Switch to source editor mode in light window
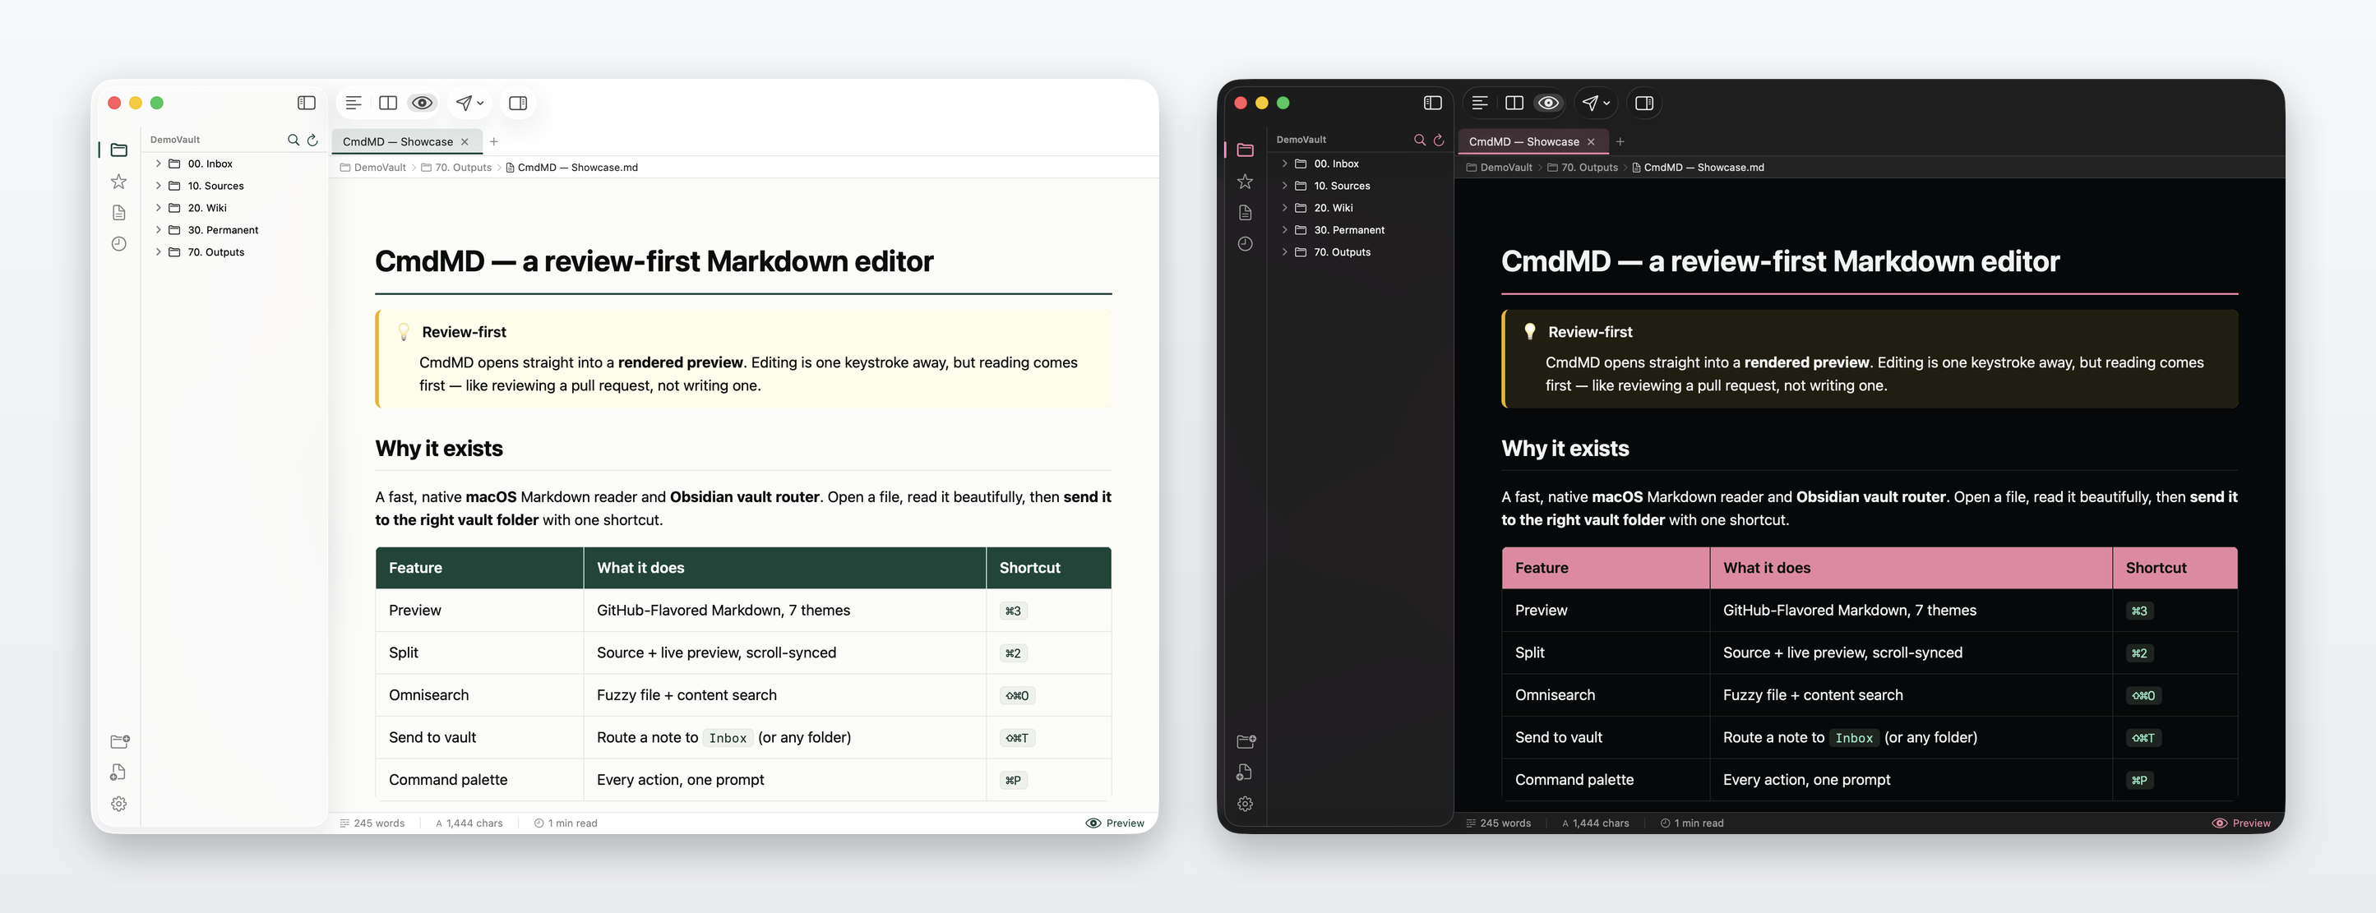 pos(354,104)
